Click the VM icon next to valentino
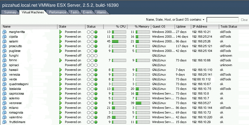 click(4, 117)
